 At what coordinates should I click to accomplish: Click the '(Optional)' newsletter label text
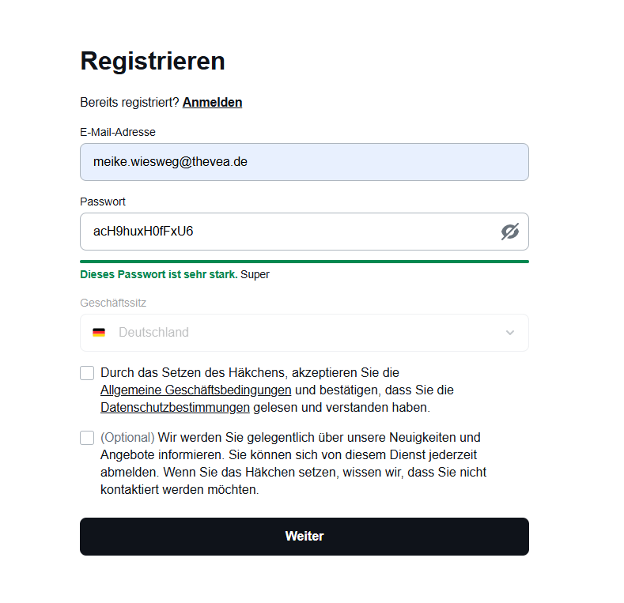click(x=127, y=438)
